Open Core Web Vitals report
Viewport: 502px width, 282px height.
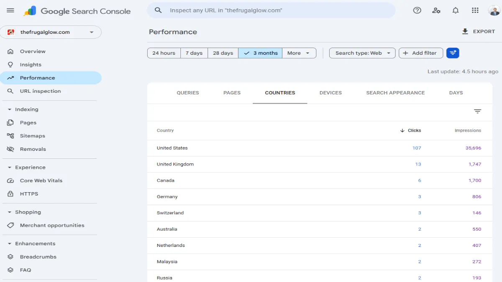(51, 180)
